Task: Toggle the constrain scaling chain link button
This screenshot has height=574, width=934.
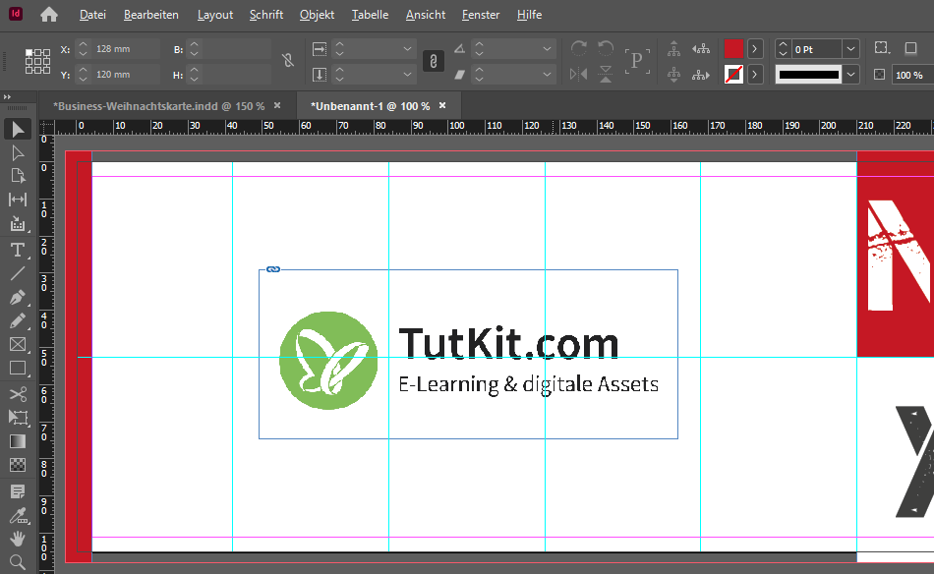Action: click(433, 61)
